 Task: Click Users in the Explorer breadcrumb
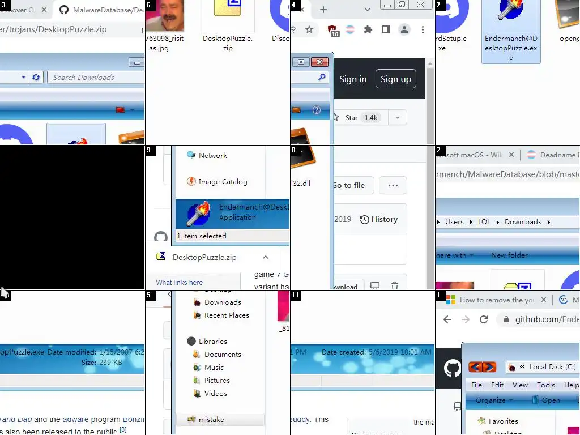455,222
